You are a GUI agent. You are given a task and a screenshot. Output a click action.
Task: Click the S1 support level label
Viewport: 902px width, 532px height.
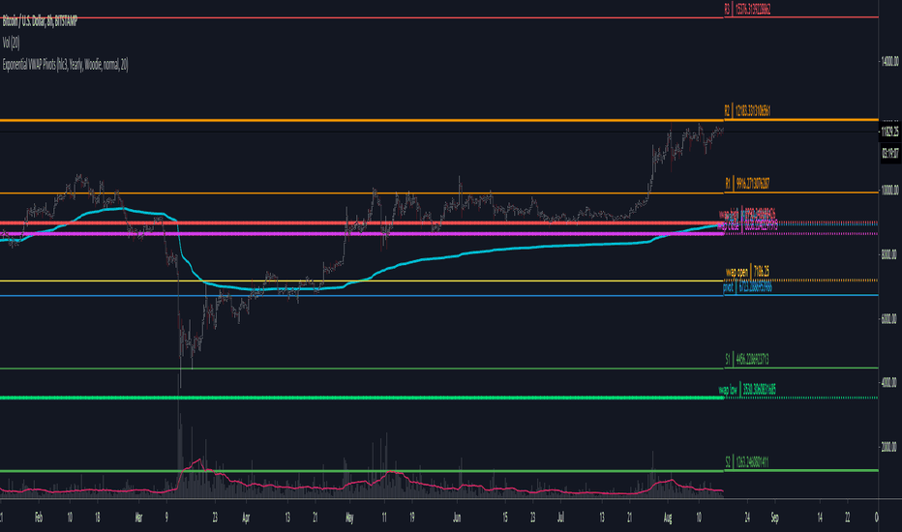(747, 360)
